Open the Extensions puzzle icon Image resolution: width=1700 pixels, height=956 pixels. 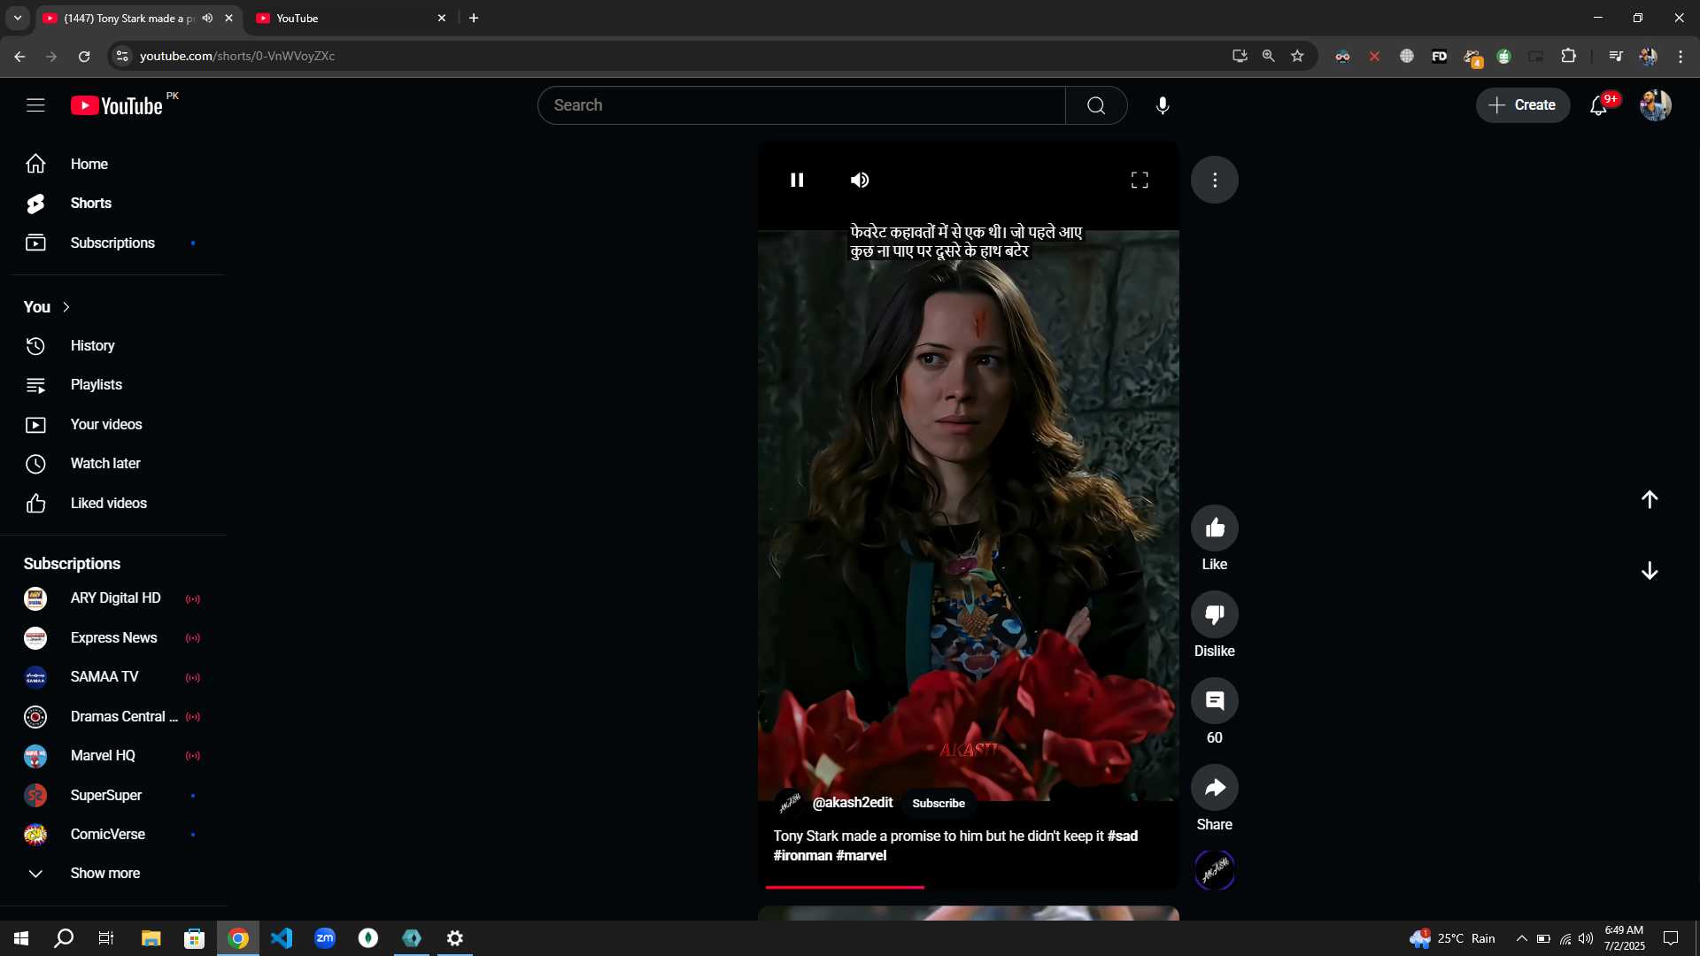1568,56
